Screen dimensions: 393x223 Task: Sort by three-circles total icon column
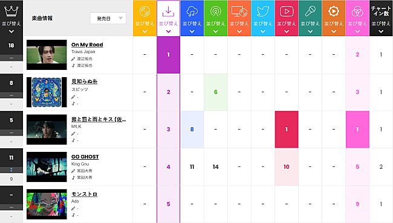point(357,18)
